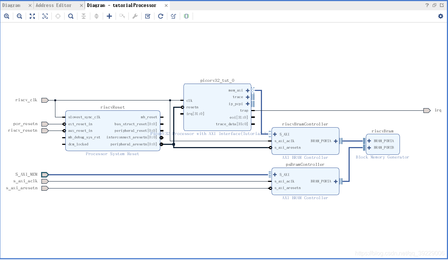
Task: Select the interconnect_aresetn[0:0] pin
Action: (132, 138)
